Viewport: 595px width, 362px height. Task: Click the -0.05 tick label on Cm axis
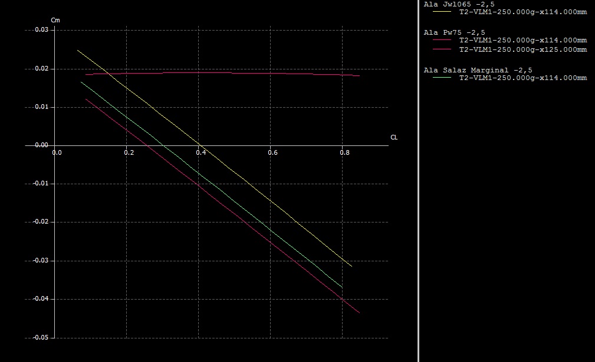40,338
